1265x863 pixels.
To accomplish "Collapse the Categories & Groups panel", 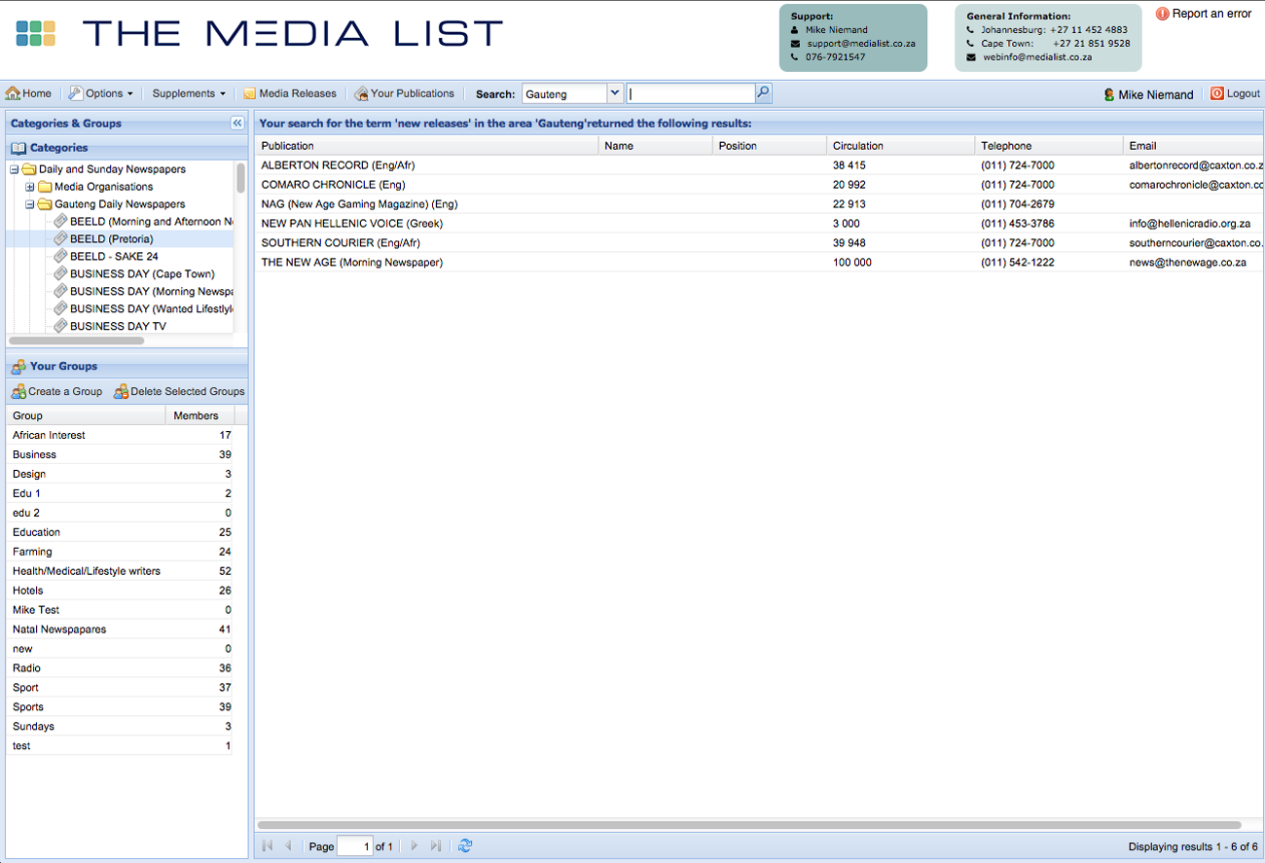I will click(x=237, y=123).
